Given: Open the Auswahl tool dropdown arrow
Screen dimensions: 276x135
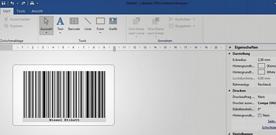Looking at the screenshot, I should pyautogui.click(x=46, y=33).
